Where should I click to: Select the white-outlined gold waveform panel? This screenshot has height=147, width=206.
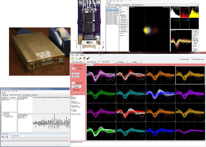pyautogui.click(x=190, y=75)
